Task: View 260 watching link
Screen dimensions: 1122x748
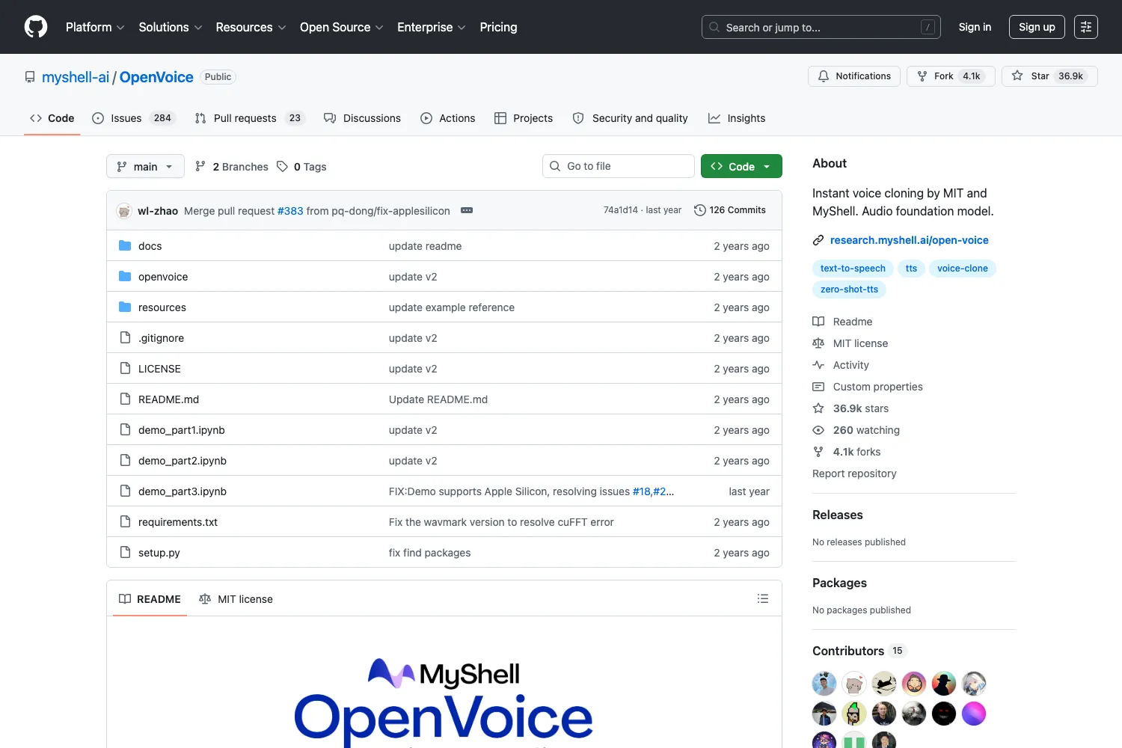Action: pyautogui.click(x=856, y=430)
